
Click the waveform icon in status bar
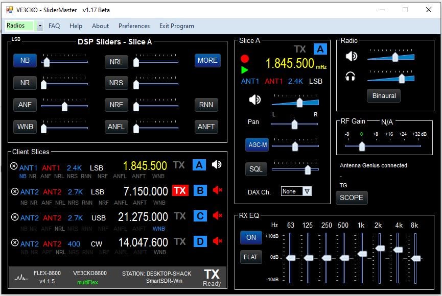(x=21, y=278)
